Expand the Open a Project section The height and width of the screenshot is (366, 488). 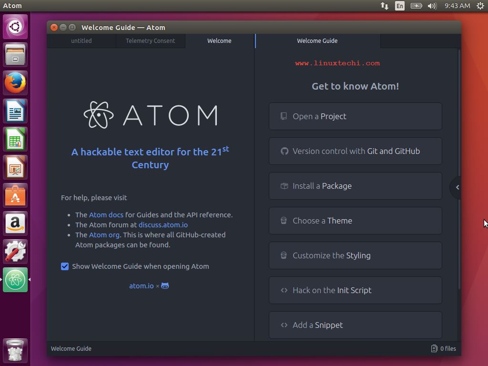(355, 116)
